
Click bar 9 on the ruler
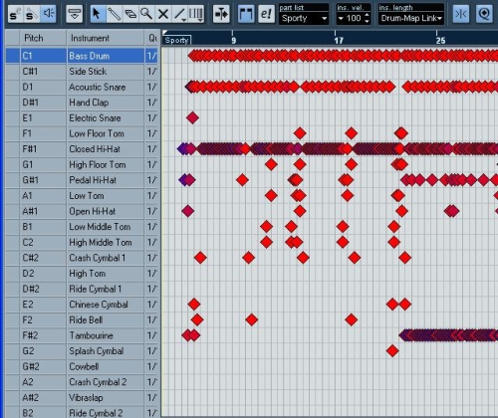click(x=233, y=41)
